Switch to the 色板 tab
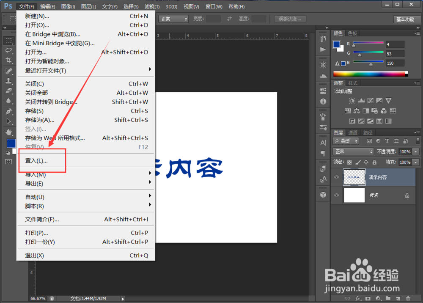The height and width of the screenshot is (303, 423). [352, 33]
